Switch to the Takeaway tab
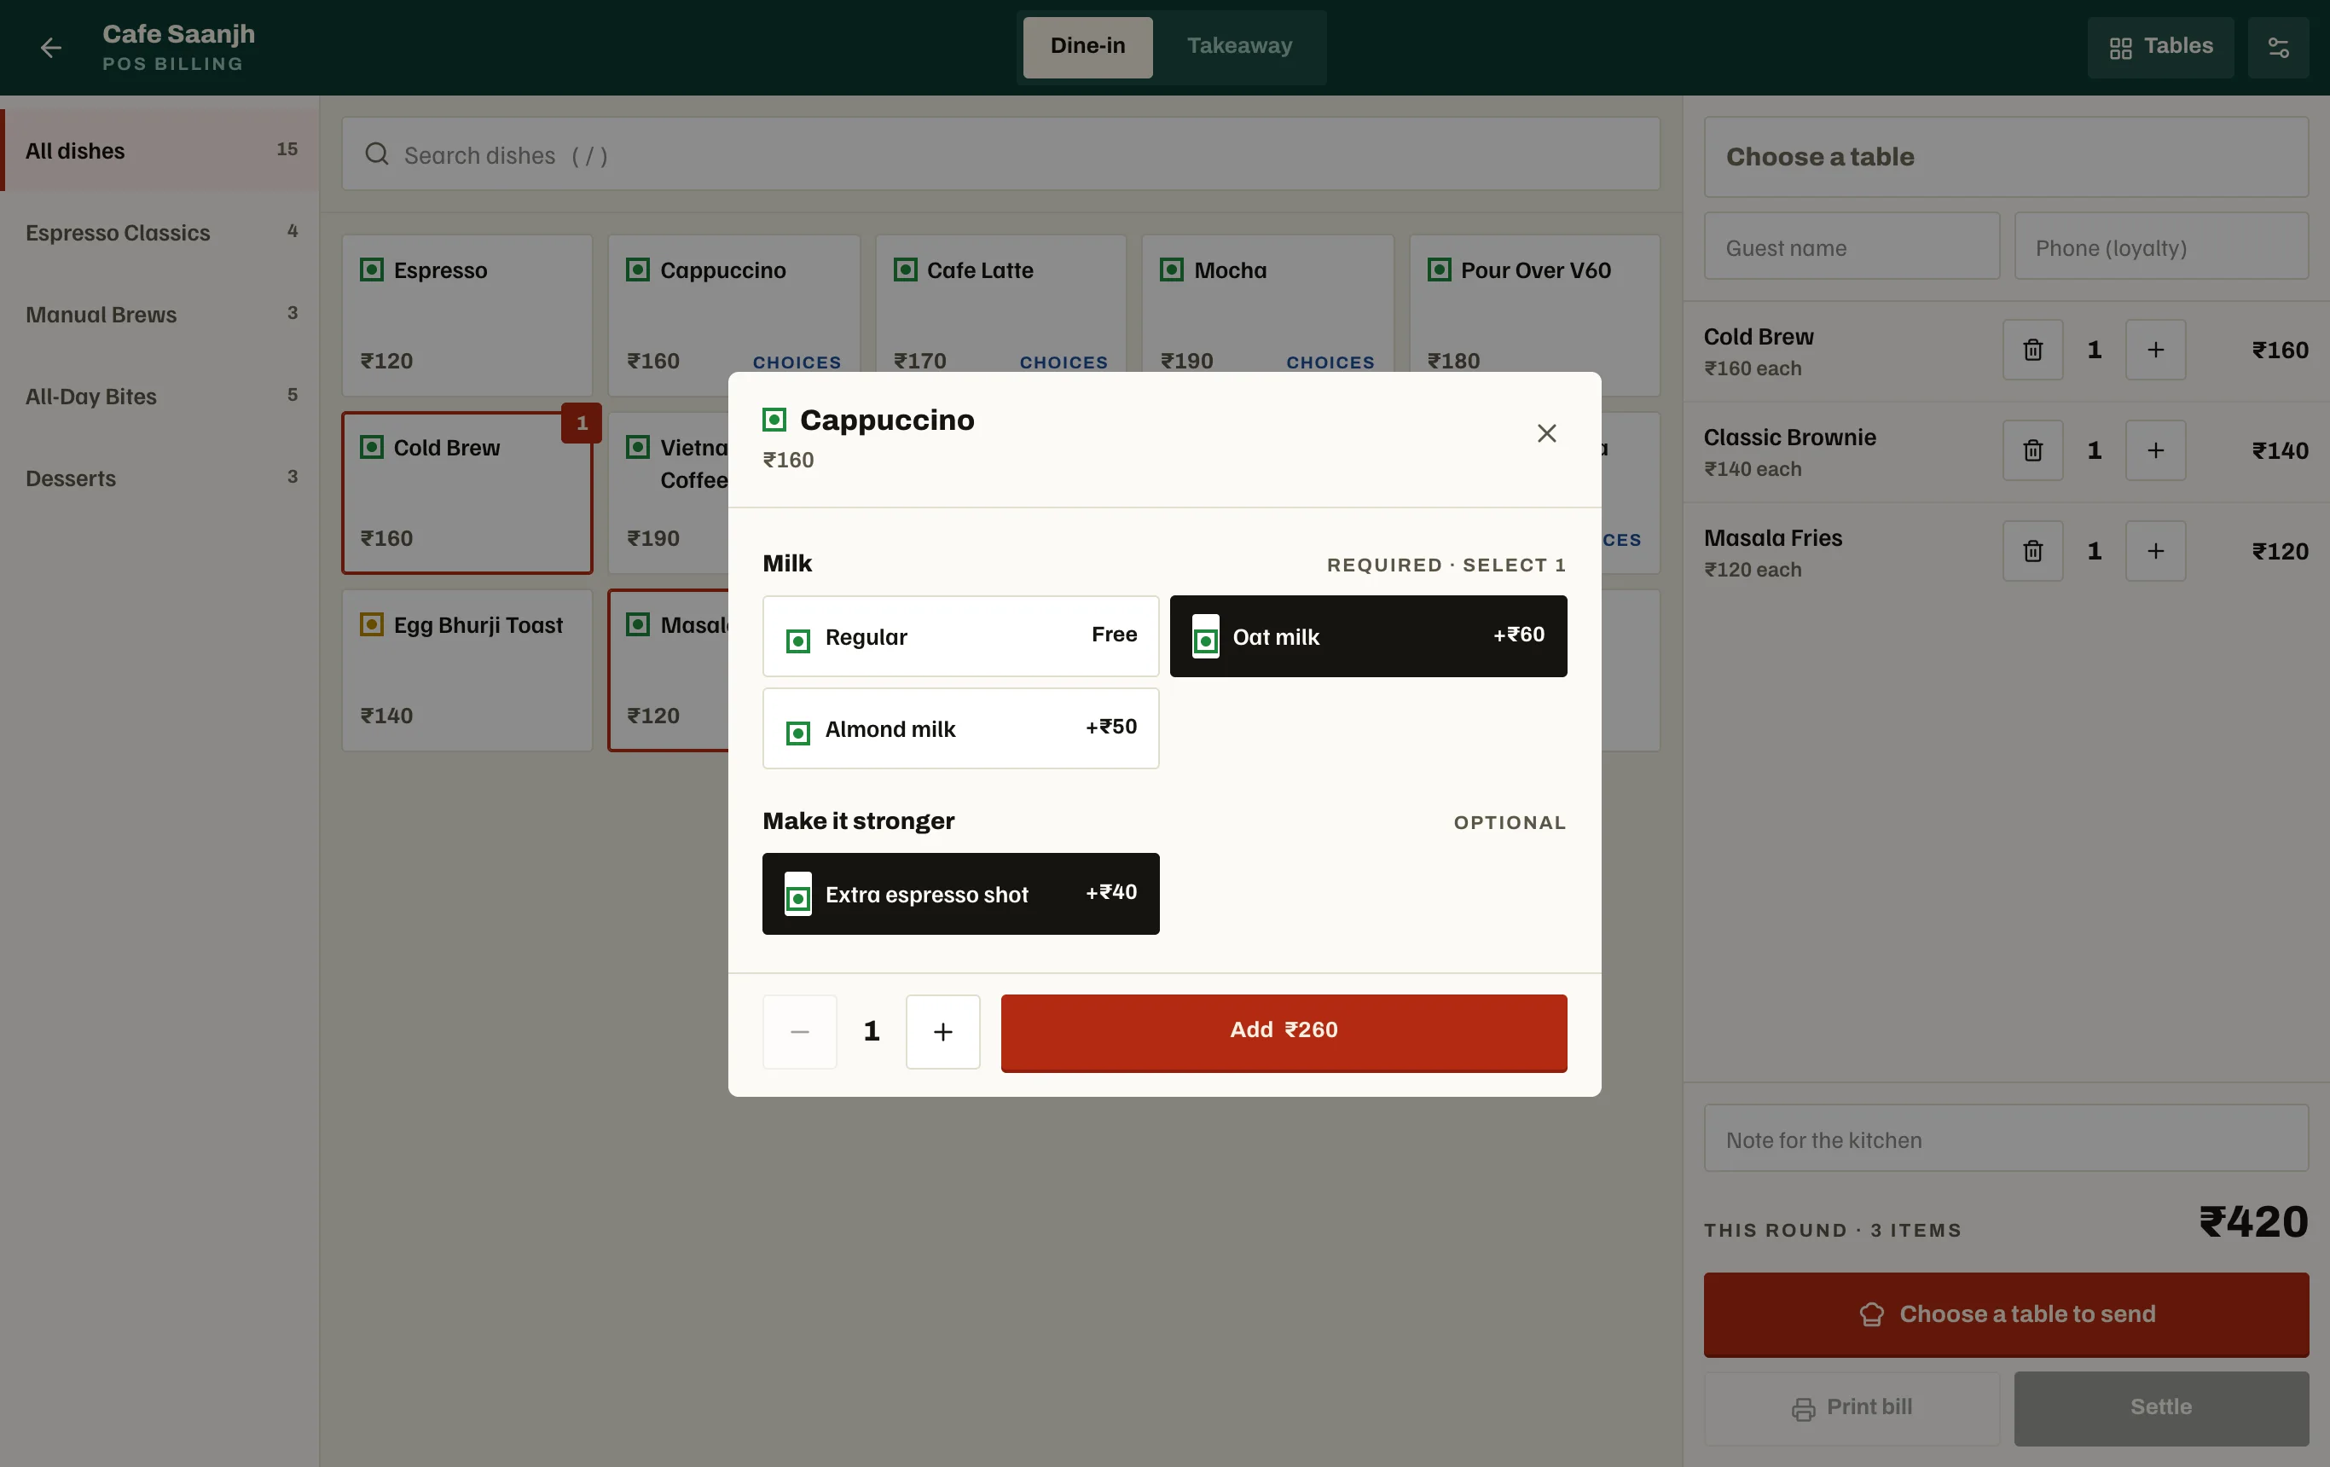Screen dimensions: 2330x1467 tap(1239, 46)
